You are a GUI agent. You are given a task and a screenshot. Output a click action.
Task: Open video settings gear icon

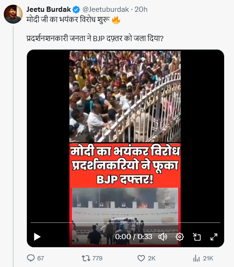(180, 237)
